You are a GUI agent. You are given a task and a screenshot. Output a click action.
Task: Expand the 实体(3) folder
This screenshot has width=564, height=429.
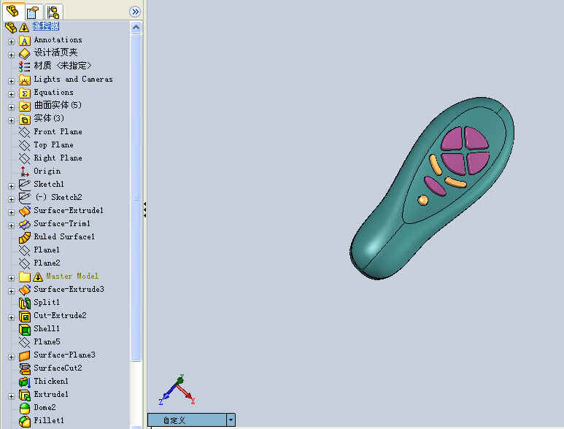[11, 120]
